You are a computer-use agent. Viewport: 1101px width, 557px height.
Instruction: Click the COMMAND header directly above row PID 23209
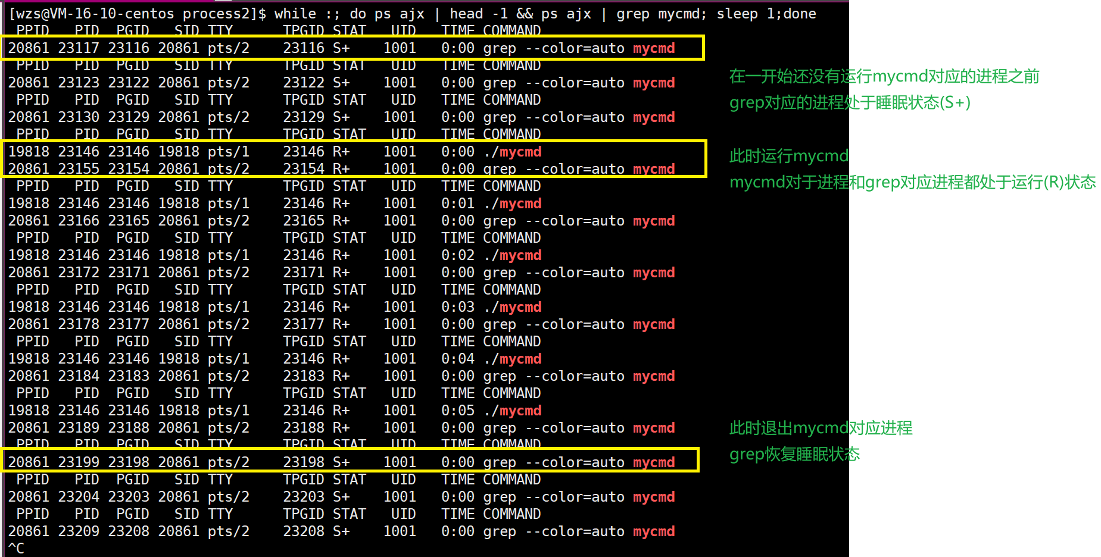[512, 514]
